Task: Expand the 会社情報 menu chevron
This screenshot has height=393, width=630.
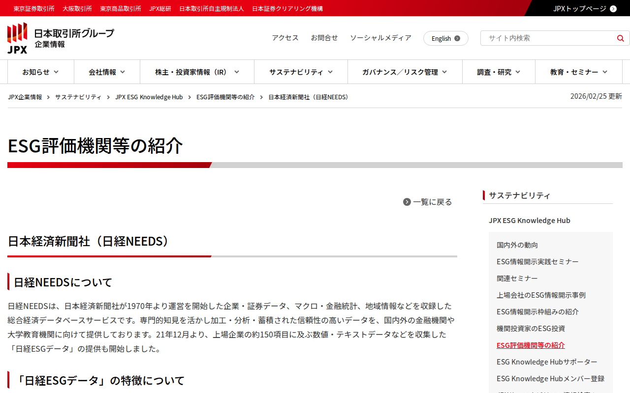Action: point(123,72)
